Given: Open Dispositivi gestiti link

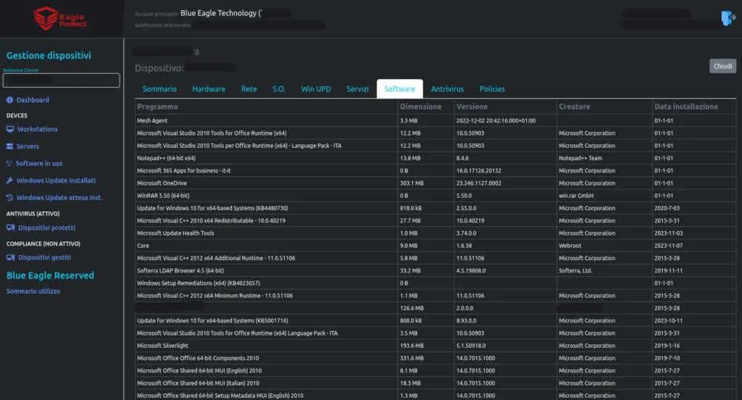Looking at the screenshot, I should (44, 257).
